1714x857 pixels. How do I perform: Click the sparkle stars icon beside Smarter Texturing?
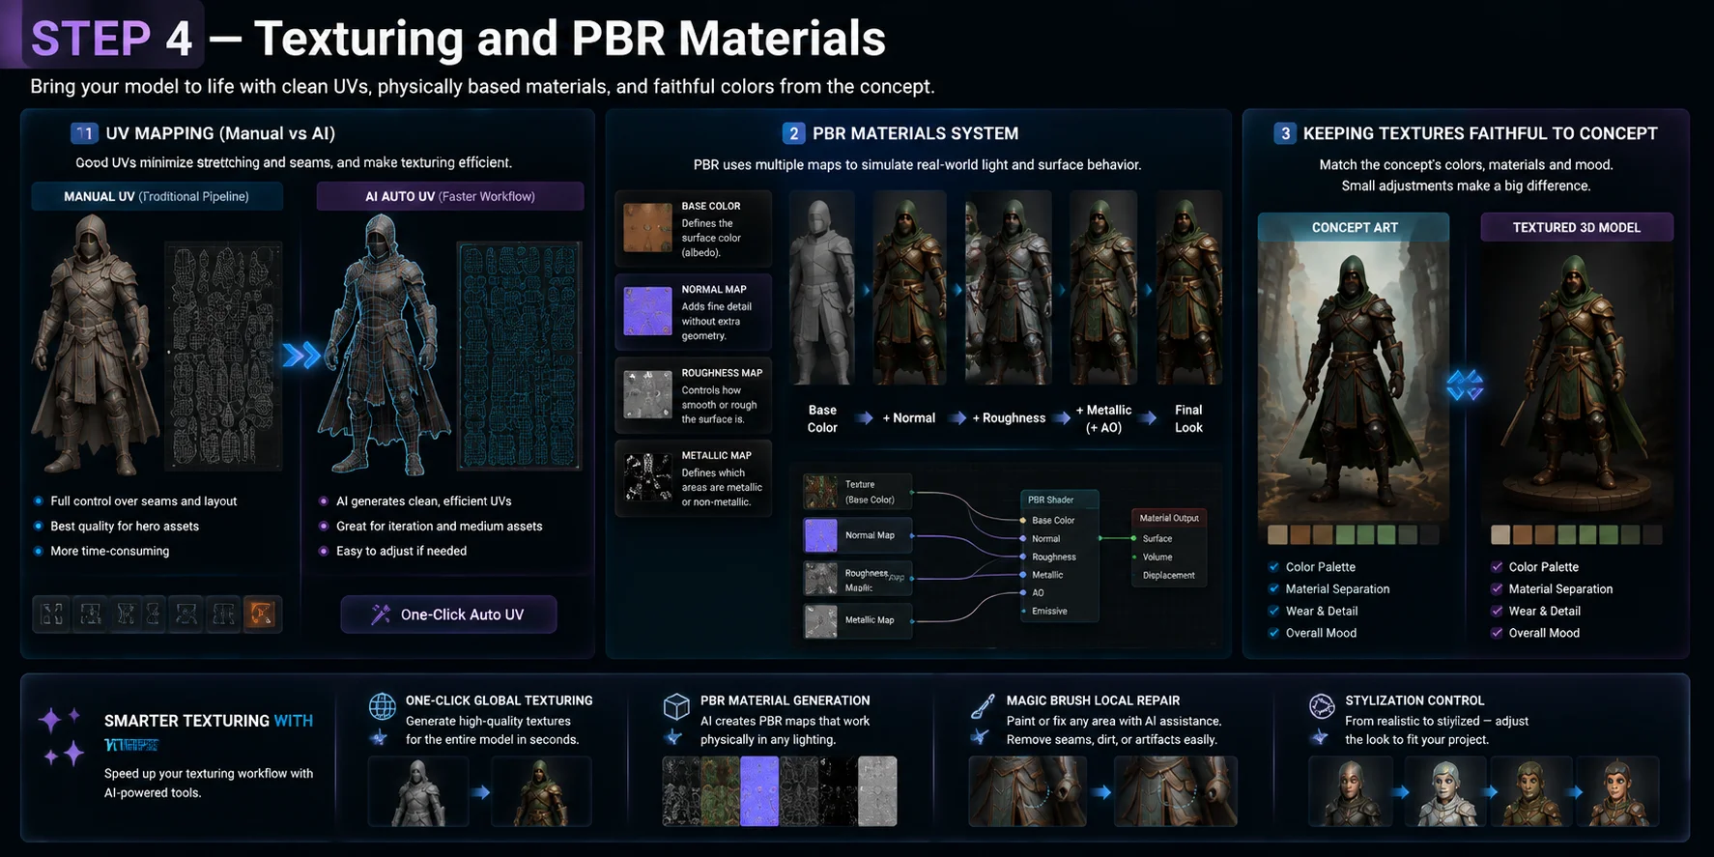pos(61,735)
